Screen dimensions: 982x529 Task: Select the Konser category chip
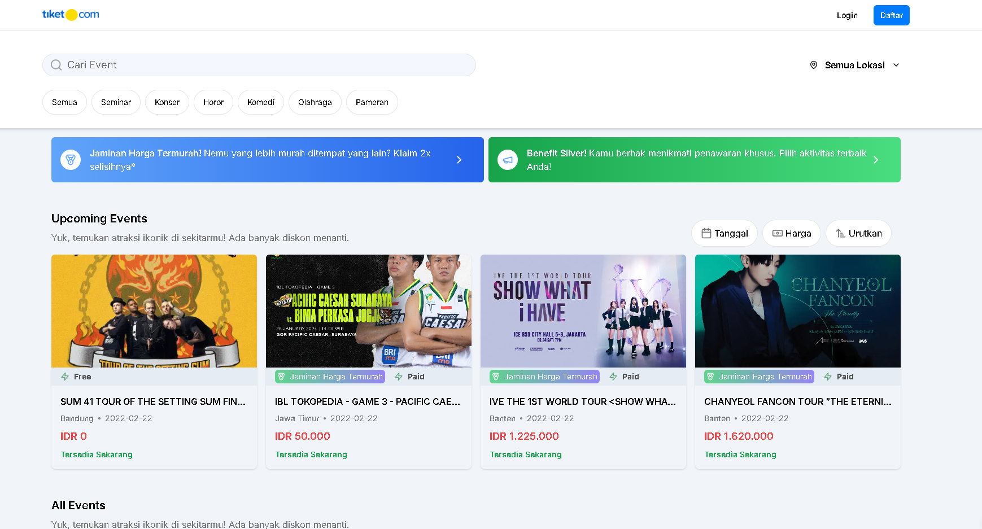(x=167, y=102)
